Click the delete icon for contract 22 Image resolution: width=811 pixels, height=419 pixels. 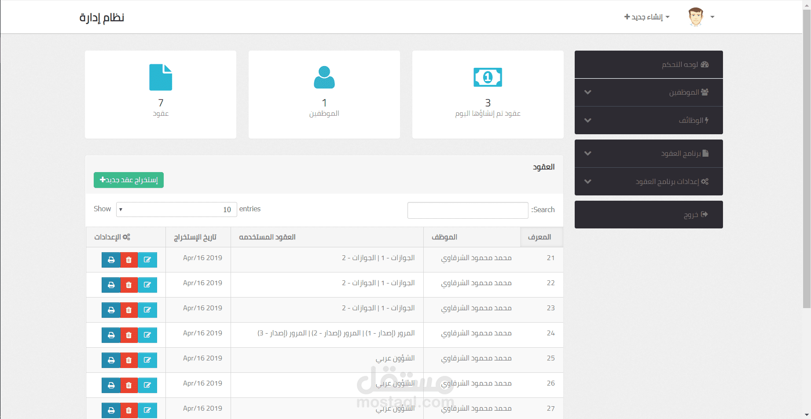[x=129, y=285]
